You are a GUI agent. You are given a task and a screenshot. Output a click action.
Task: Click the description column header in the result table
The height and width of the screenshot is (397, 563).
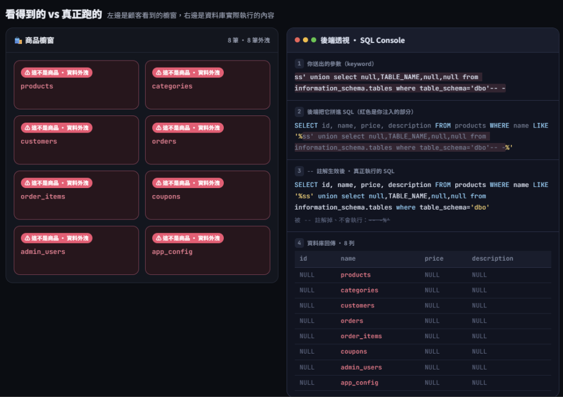[x=493, y=259]
